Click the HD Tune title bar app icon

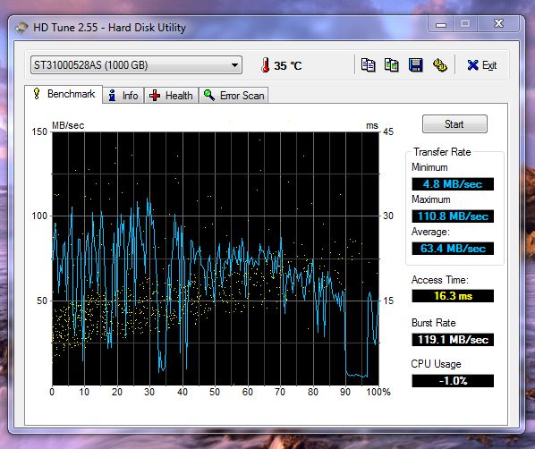pos(21,28)
